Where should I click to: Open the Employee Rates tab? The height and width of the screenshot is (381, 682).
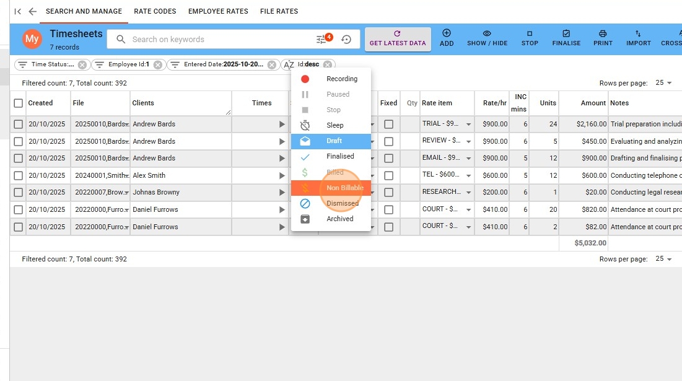point(218,11)
